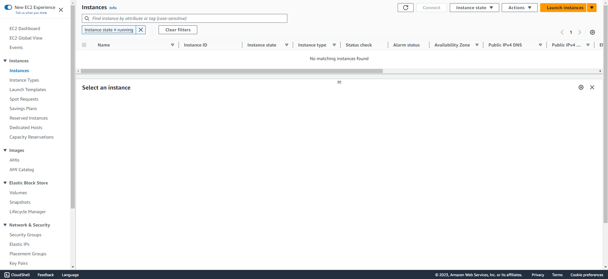This screenshot has height=279, width=608.
Task: Click the Instance ID column header
Action: (195, 45)
